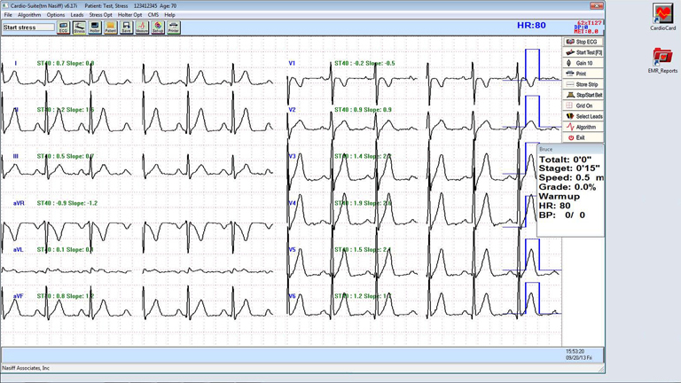Open the EMR_Reports desktop shortcut
The height and width of the screenshot is (383, 681).
tap(662, 60)
